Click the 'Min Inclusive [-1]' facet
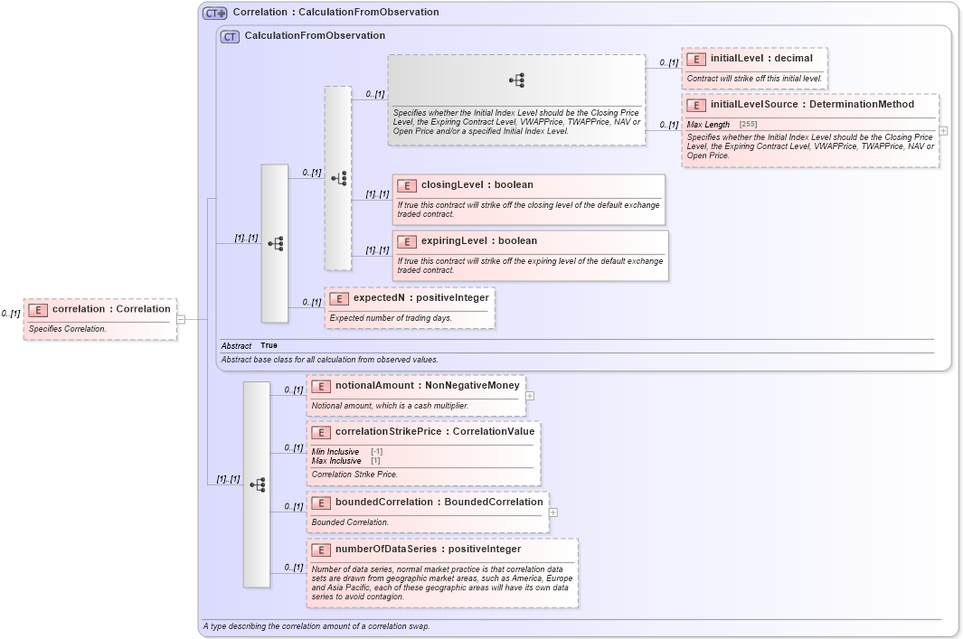The width and height of the screenshot is (963, 639). click(x=347, y=451)
